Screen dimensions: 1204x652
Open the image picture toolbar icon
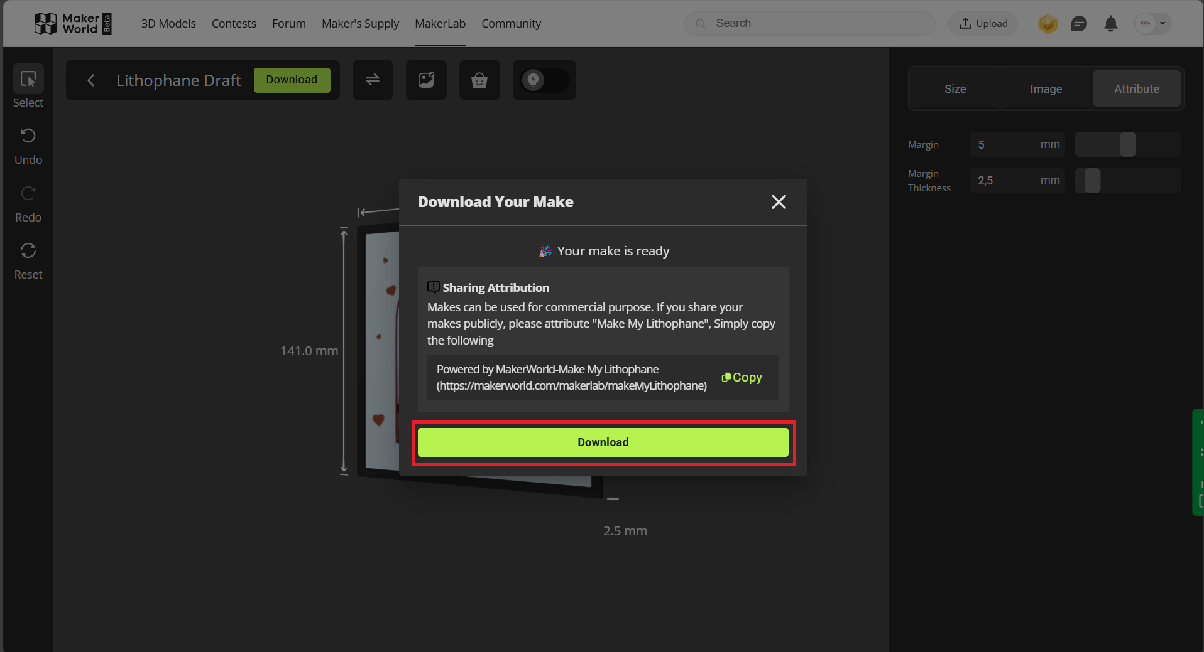coord(426,80)
